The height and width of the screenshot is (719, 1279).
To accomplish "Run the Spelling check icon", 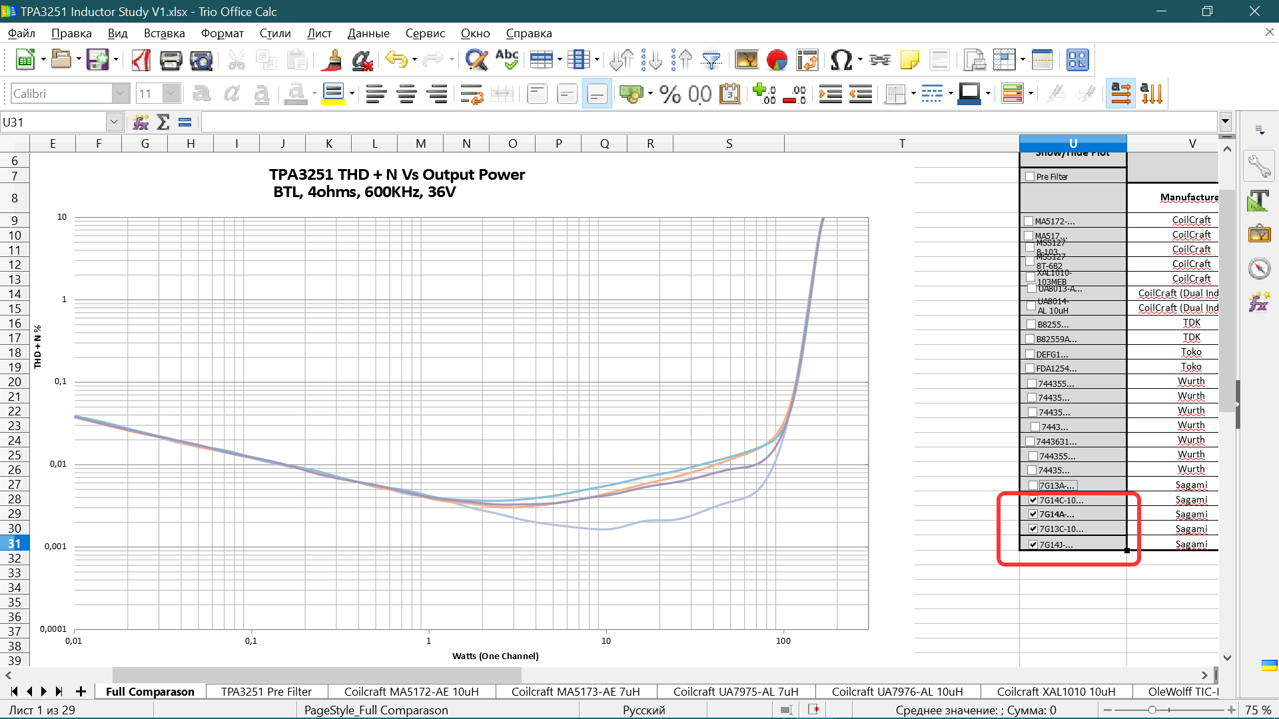I will coord(507,60).
